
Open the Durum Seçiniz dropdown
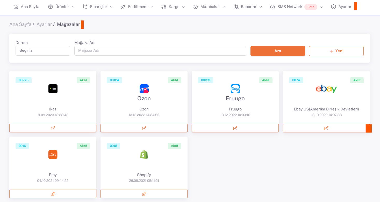point(43,51)
